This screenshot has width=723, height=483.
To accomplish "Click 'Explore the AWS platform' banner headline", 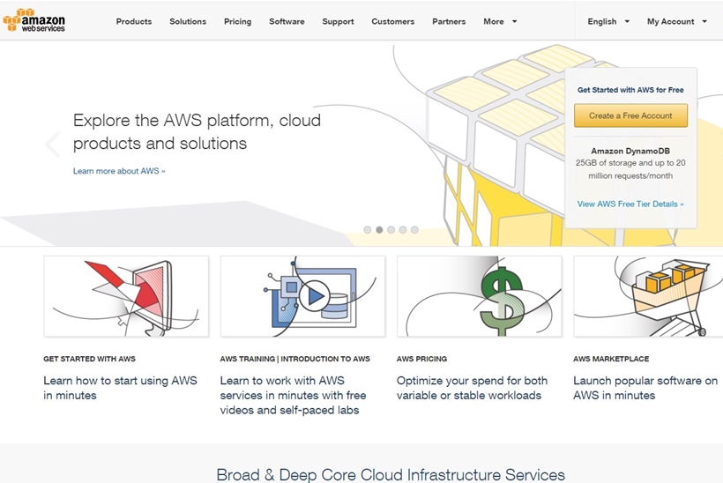I will (197, 132).
